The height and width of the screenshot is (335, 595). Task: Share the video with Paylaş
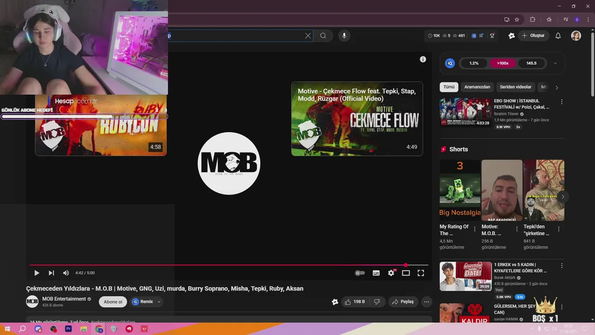click(x=403, y=302)
